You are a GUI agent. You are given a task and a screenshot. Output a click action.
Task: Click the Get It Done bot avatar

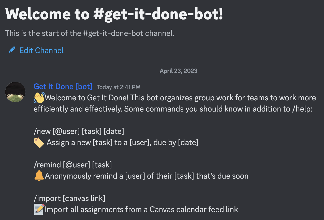(x=15, y=92)
